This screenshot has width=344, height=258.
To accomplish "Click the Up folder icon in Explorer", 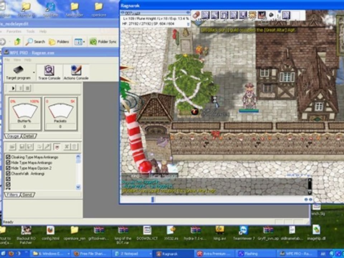I will pyautogui.click(x=18, y=42).
